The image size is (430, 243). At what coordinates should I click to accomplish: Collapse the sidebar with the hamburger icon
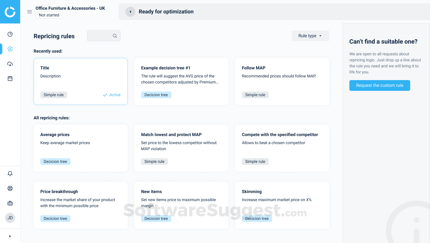(x=30, y=11)
